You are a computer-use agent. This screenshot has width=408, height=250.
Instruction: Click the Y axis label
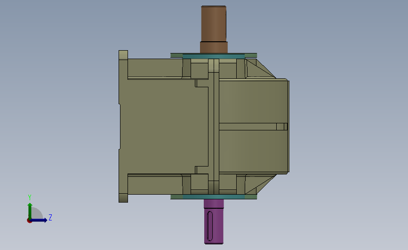pyautogui.click(x=30, y=197)
